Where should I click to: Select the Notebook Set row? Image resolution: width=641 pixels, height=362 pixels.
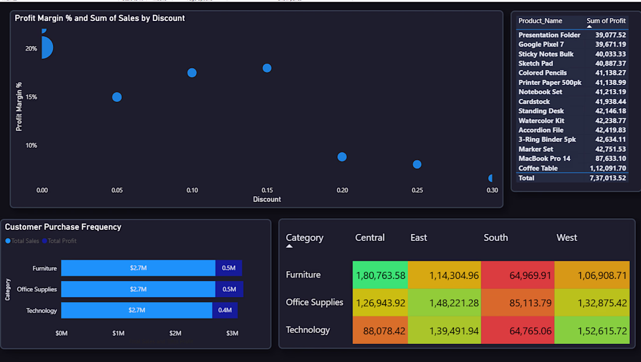[x=572, y=92]
